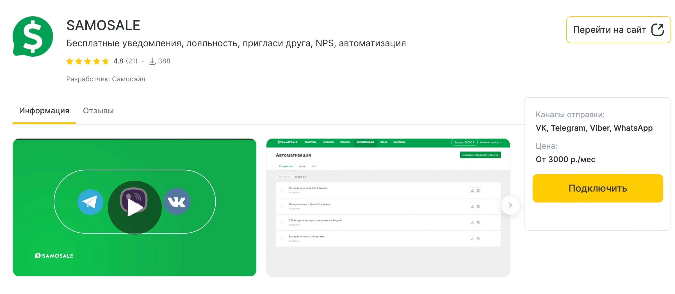Select Касса in the screenshot's green menu
675x294 pixels.
pos(384,142)
